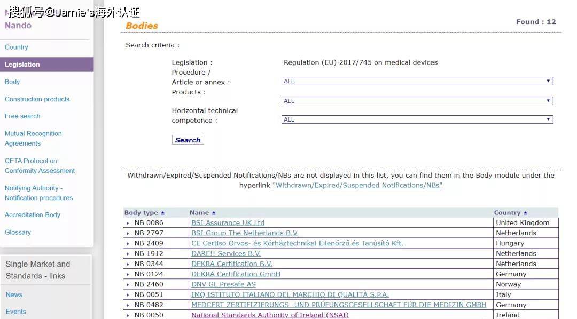Open DEKRA Certification GmbH link
This screenshot has height=319, width=577.
tap(236, 274)
